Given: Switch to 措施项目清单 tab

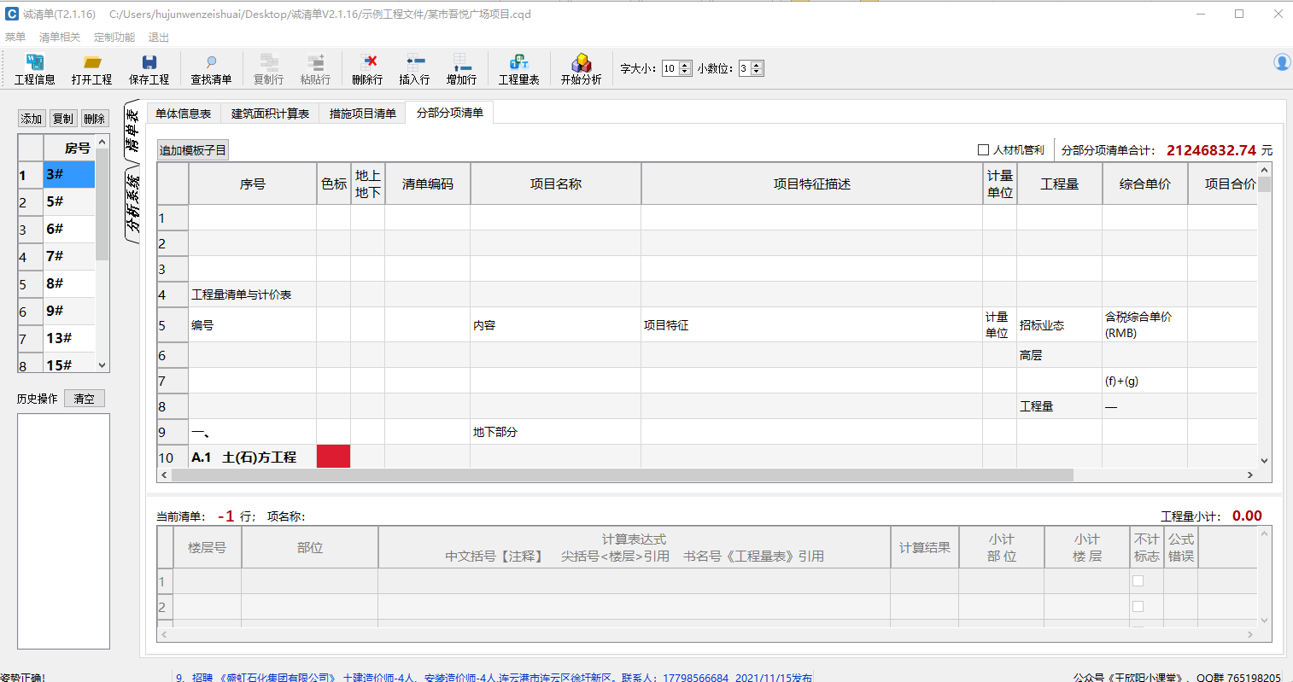Looking at the screenshot, I should tap(362, 114).
